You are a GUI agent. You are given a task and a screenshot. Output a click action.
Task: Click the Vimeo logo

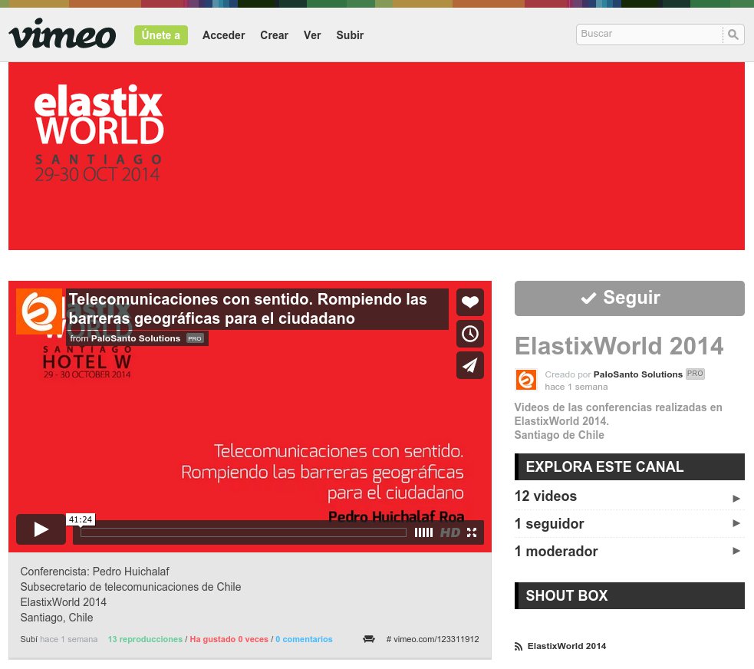[x=62, y=35]
